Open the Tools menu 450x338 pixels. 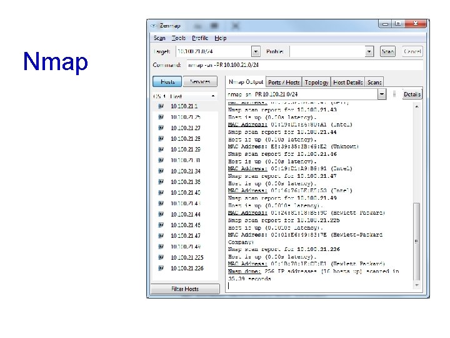(179, 38)
